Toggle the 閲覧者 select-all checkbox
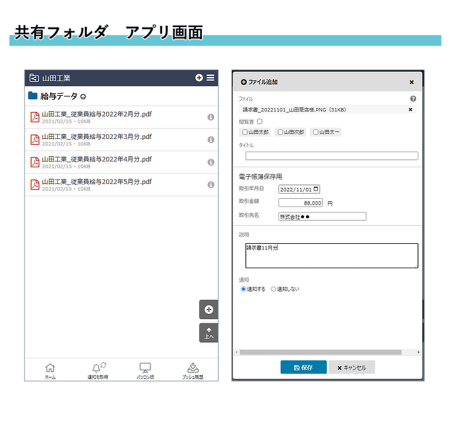The image size is (450, 431). [260, 121]
